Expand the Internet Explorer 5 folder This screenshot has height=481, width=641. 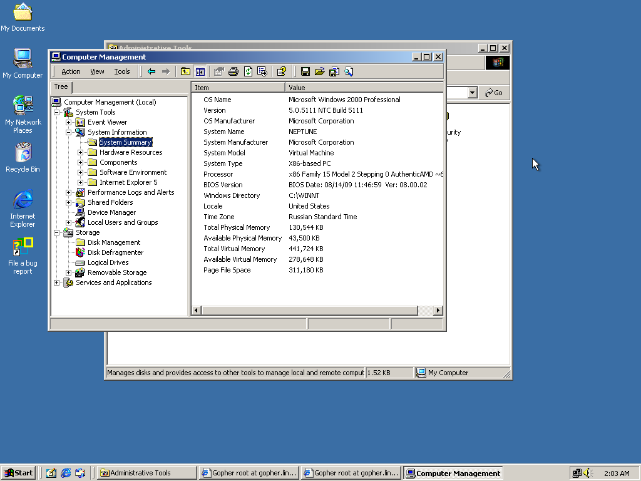click(81, 182)
